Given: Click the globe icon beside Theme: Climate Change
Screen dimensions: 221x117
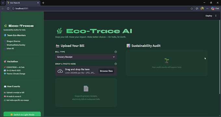Looking at the screenshot, I should pyautogui.click(x=5, y=74).
